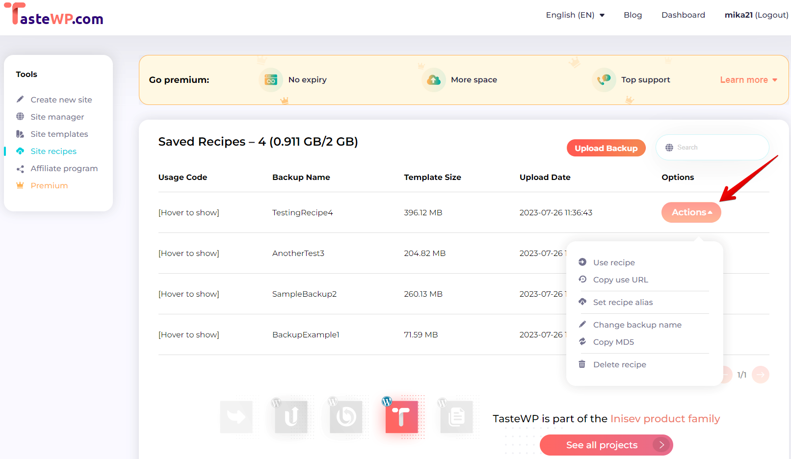The width and height of the screenshot is (791, 459).
Task: Click the BackupExample1 backup name
Action: pyautogui.click(x=306, y=334)
